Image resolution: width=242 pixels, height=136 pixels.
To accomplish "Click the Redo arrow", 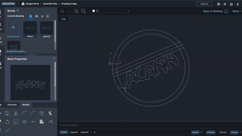I will [69, 11].
